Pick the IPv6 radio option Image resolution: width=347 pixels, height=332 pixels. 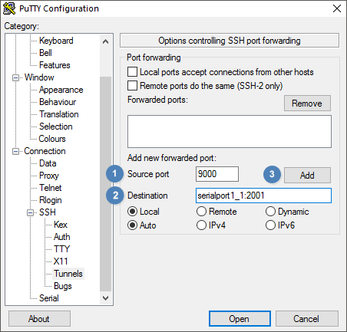pyautogui.click(x=270, y=225)
